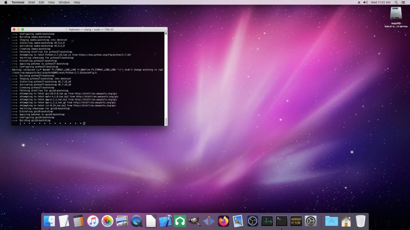The width and height of the screenshot is (410, 230).
Task: Open the Shell menu
Action: 32,2
